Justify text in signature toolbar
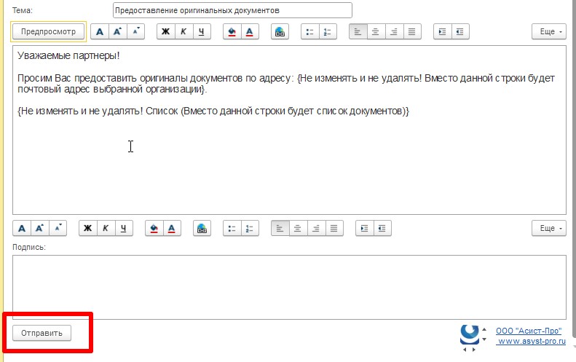The image size is (576, 362). [334, 228]
